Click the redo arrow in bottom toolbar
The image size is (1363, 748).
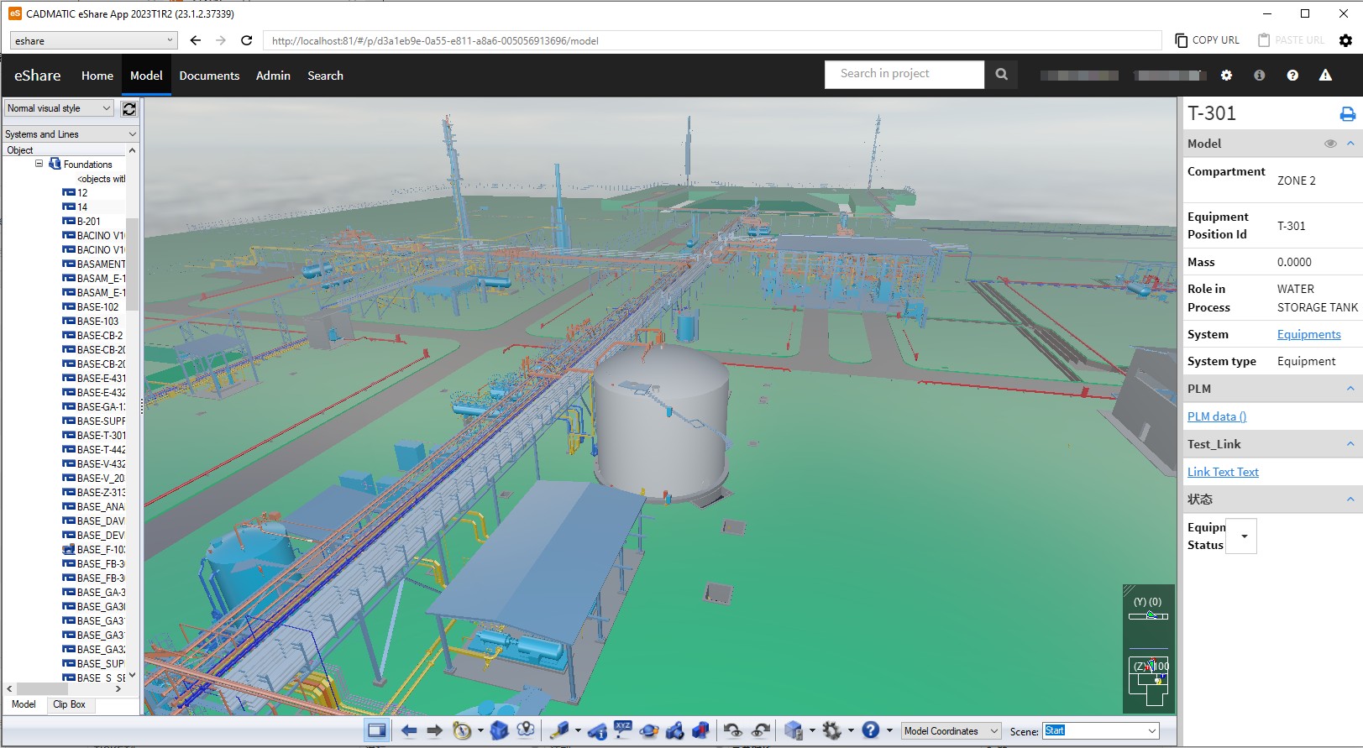(761, 730)
